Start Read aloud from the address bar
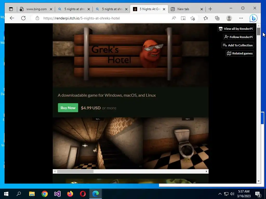The image size is (266, 199). click(174, 18)
